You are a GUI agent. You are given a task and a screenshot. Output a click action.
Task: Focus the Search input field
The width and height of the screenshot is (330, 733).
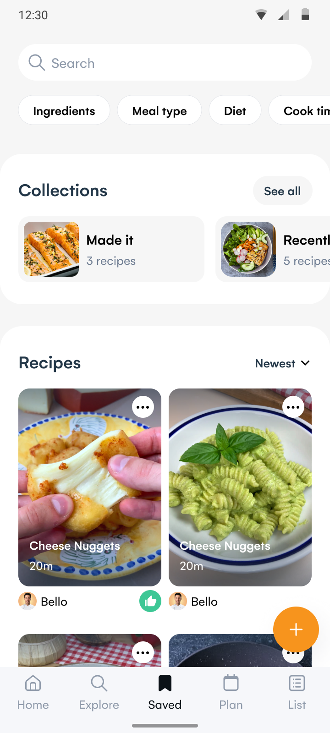165,62
